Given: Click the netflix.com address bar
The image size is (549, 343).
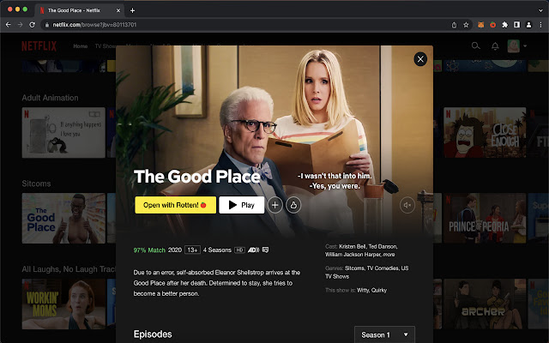Looking at the screenshot, I should (x=245, y=25).
